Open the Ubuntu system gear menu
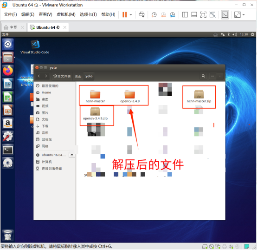This screenshot has height=250, width=257. (x=252, y=34)
